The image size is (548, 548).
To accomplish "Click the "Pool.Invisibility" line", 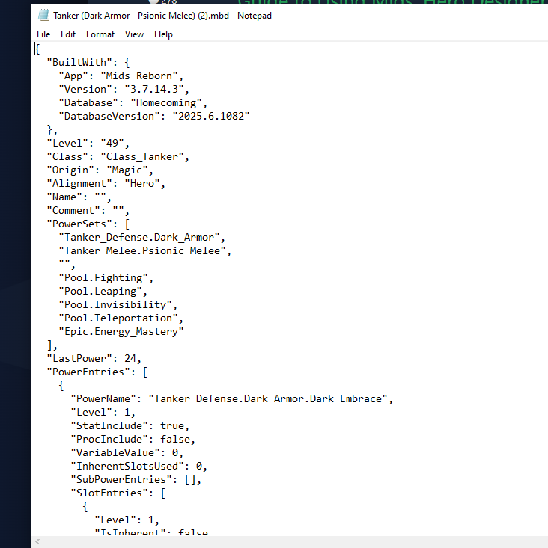I will pos(118,305).
